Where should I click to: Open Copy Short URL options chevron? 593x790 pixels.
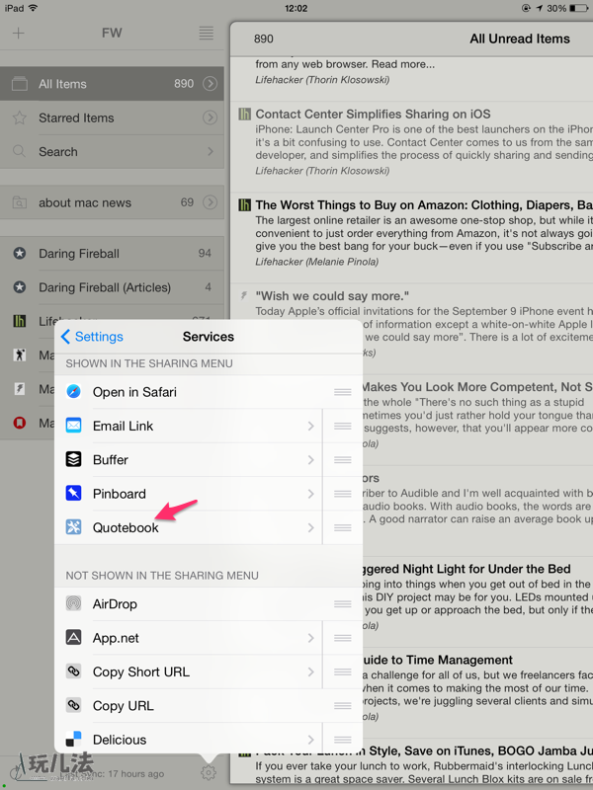(311, 671)
